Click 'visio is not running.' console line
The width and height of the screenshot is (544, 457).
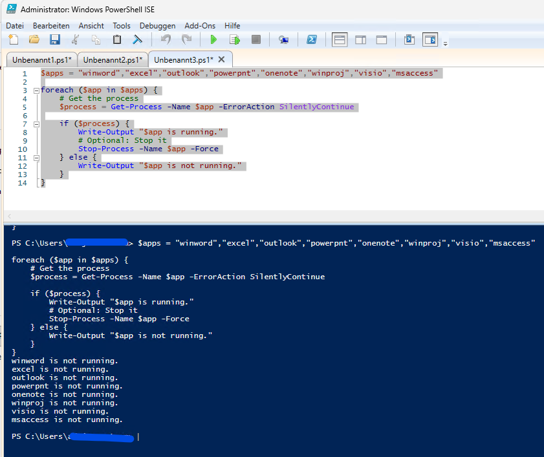pyautogui.click(x=60, y=411)
